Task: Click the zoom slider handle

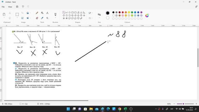Action: [x=183, y=104]
